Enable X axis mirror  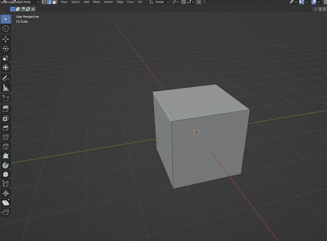point(320,9)
